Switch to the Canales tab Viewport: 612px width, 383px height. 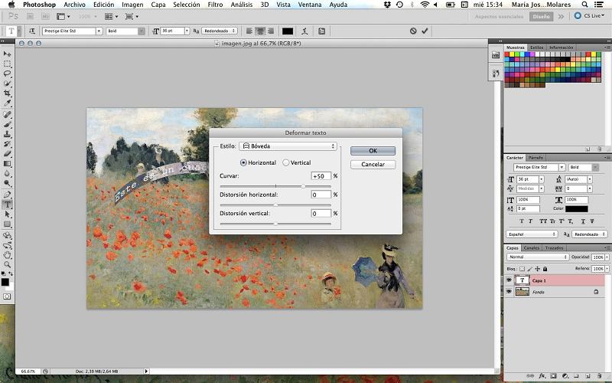click(532, 247)
